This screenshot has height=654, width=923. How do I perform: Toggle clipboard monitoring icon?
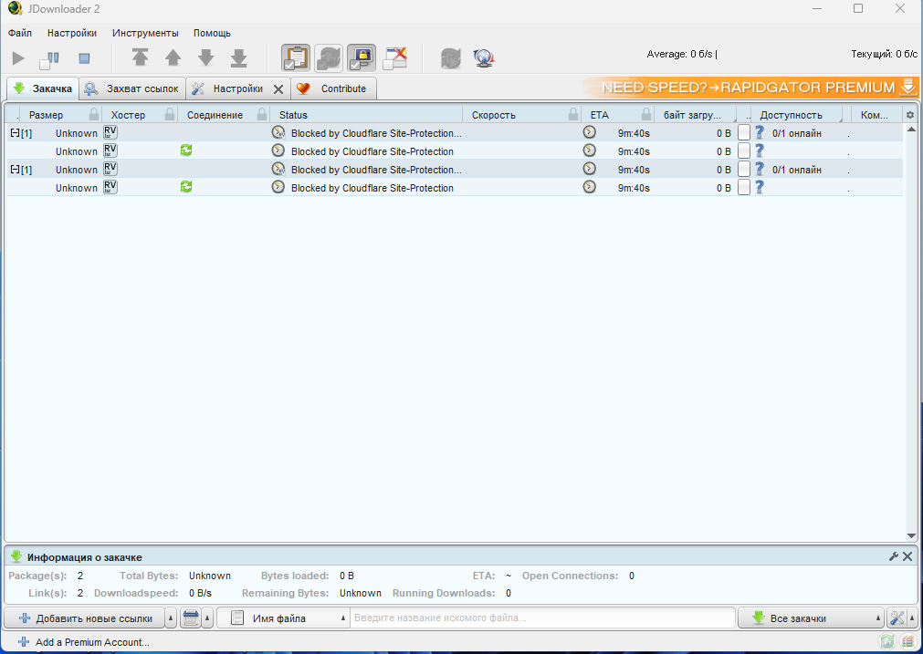pos(296,57)
